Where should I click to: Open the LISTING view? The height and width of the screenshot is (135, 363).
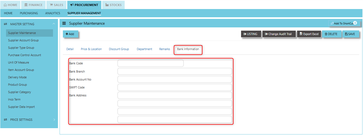click(x=251, y=34)
